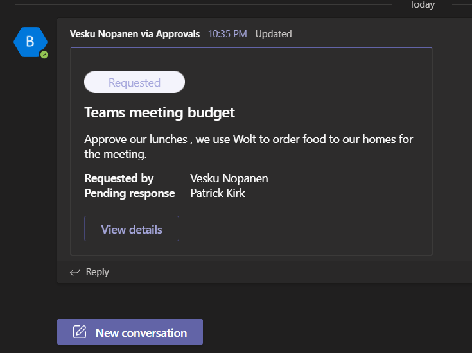Screen dimensions: 472x353
Task: Click Patrick Kirk in Pending response row
Action: [218, 193]
